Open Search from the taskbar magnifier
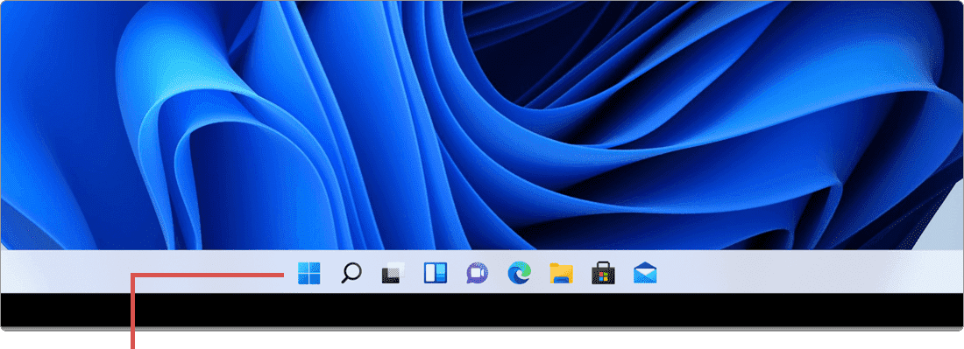Viewport: 964px width, 349px height. pos(351,273)
